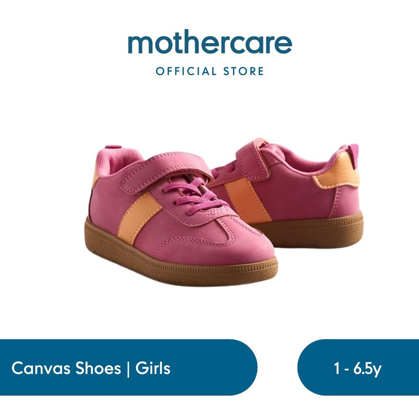This screenshot has height=419, width=419.
Task: Click the Canvas Shoes label
Action: tap(66, 368)
